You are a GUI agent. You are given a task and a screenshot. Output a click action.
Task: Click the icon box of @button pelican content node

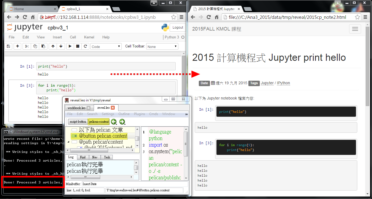point(74,136)
